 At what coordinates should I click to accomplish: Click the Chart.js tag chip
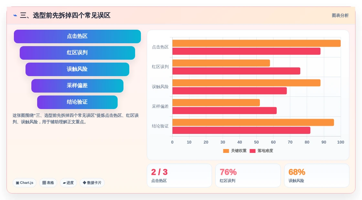click(25, 183)
